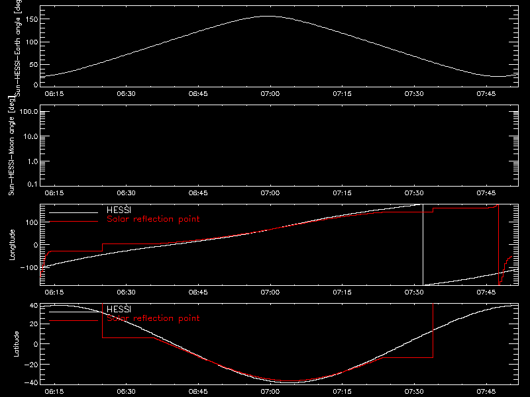The height and width of the screenshot is (397, 530).
Task: Click 40 tick label on Latitude plot
Action: pyautogui.click(x=34, y=306)
